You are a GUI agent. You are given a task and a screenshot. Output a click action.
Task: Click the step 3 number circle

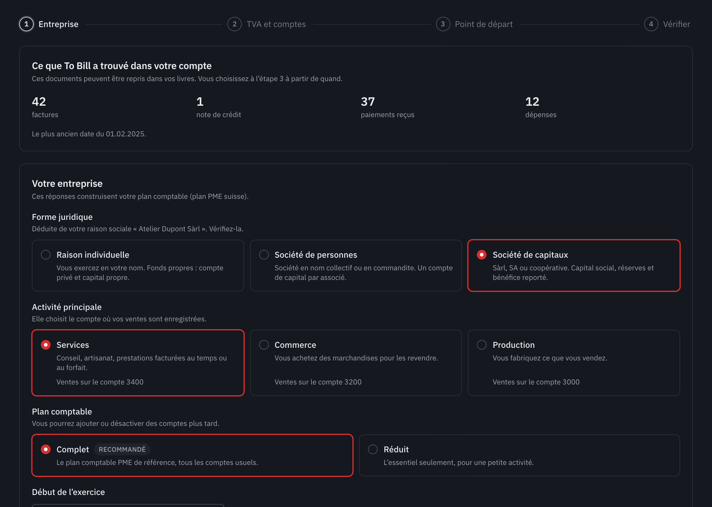point(443,24)
